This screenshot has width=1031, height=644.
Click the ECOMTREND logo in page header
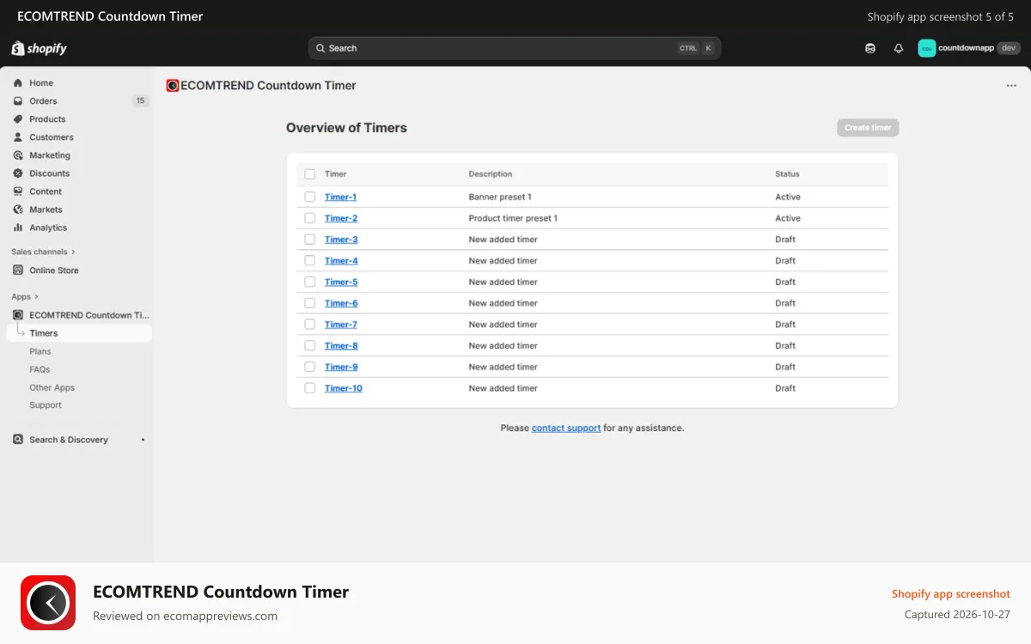173,86
